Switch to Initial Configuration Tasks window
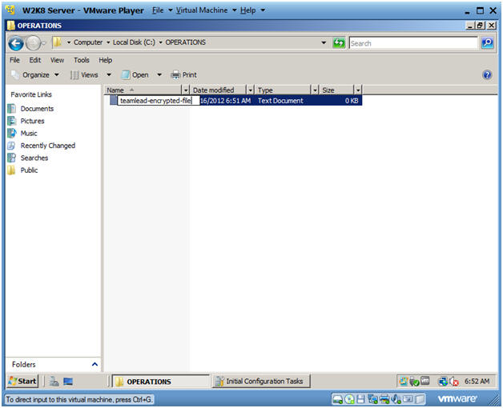This screenshot has height=408, width=503. 260,382
